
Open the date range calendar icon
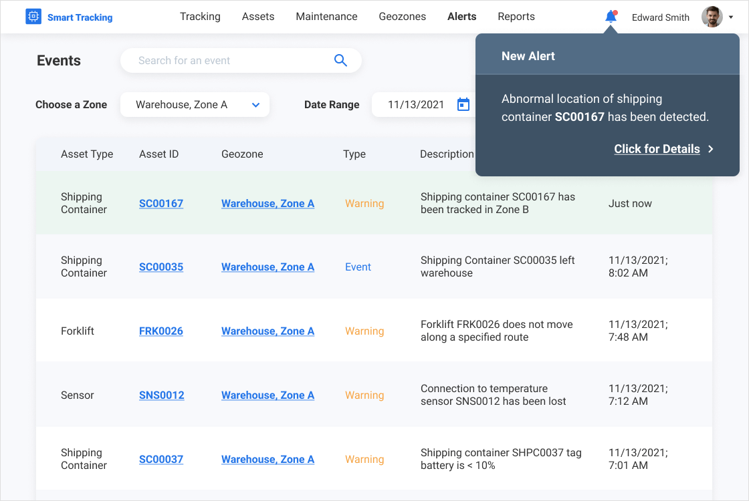pos(463,105)
